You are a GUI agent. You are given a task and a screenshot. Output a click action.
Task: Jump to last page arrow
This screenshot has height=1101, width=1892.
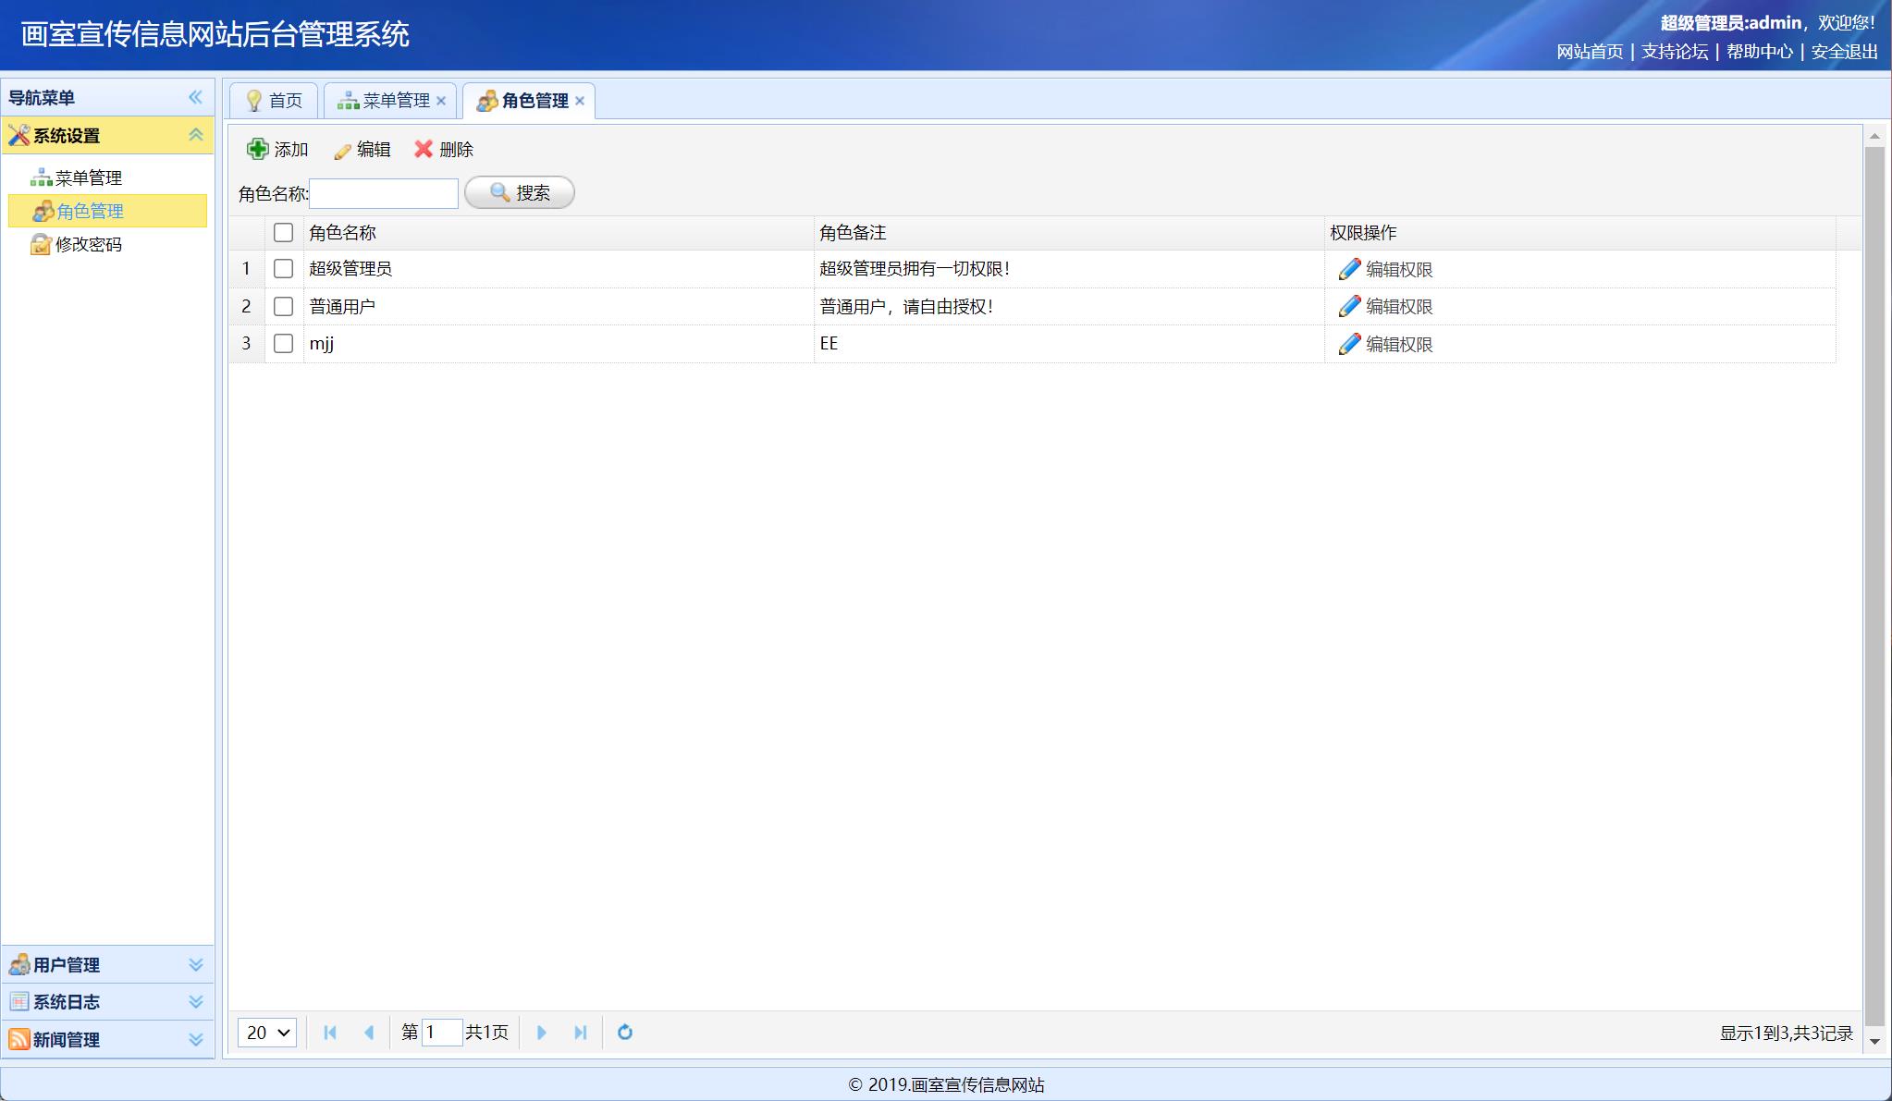pos(580,1032)
